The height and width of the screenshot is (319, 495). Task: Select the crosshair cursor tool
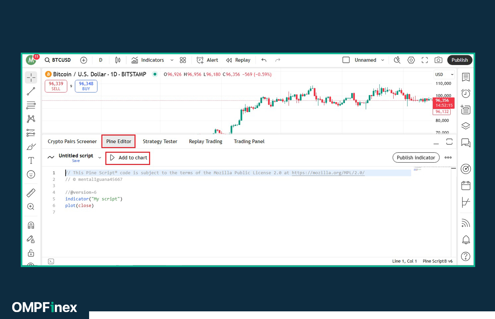31,78
